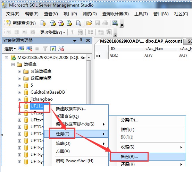Click the Add Table icon
This screenshot has height=172, width=192.
(101, 32)
